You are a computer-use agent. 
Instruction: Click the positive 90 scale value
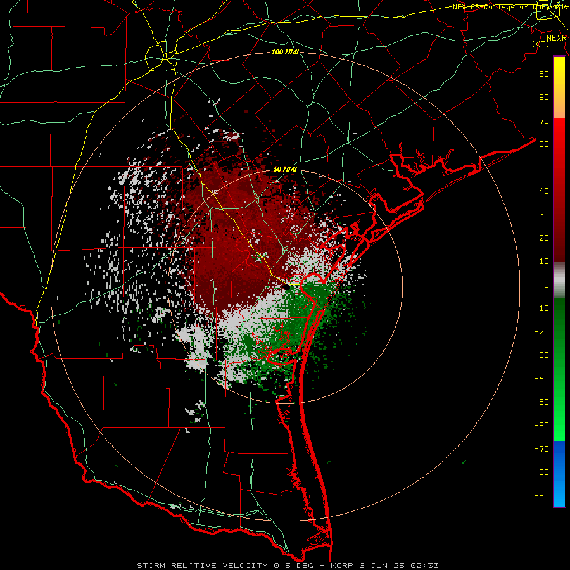544,74
